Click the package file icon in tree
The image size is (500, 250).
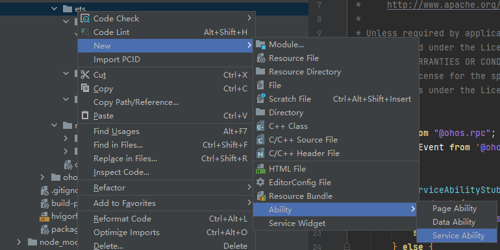point(44,229)
